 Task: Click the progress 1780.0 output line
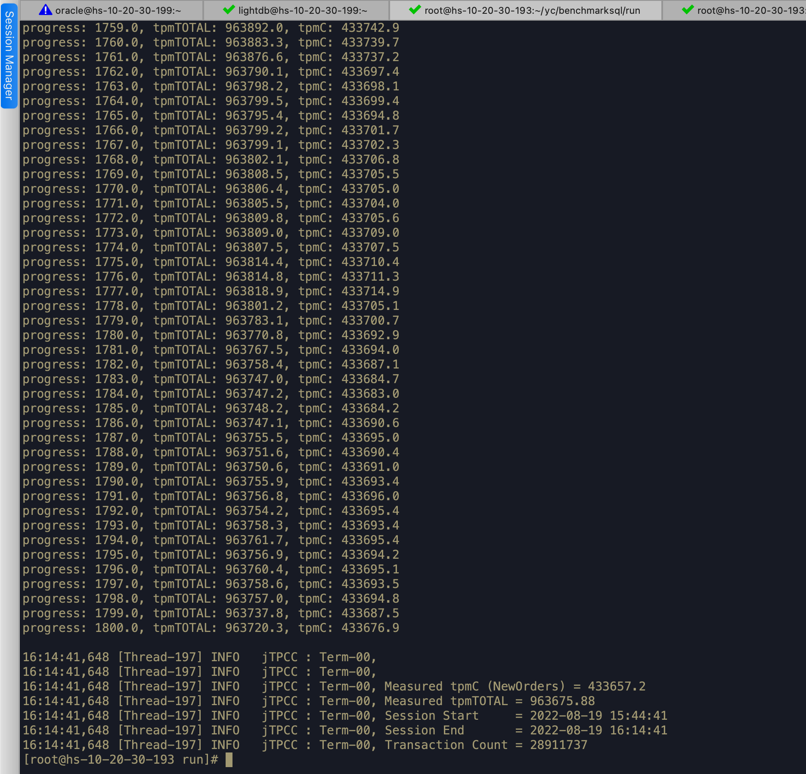[x=211, y=335]
